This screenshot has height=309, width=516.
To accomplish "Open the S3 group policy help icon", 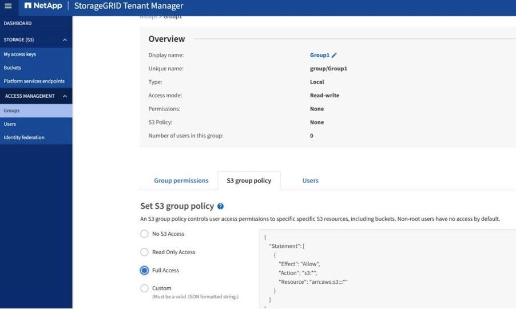I will [x=220, y=206].
